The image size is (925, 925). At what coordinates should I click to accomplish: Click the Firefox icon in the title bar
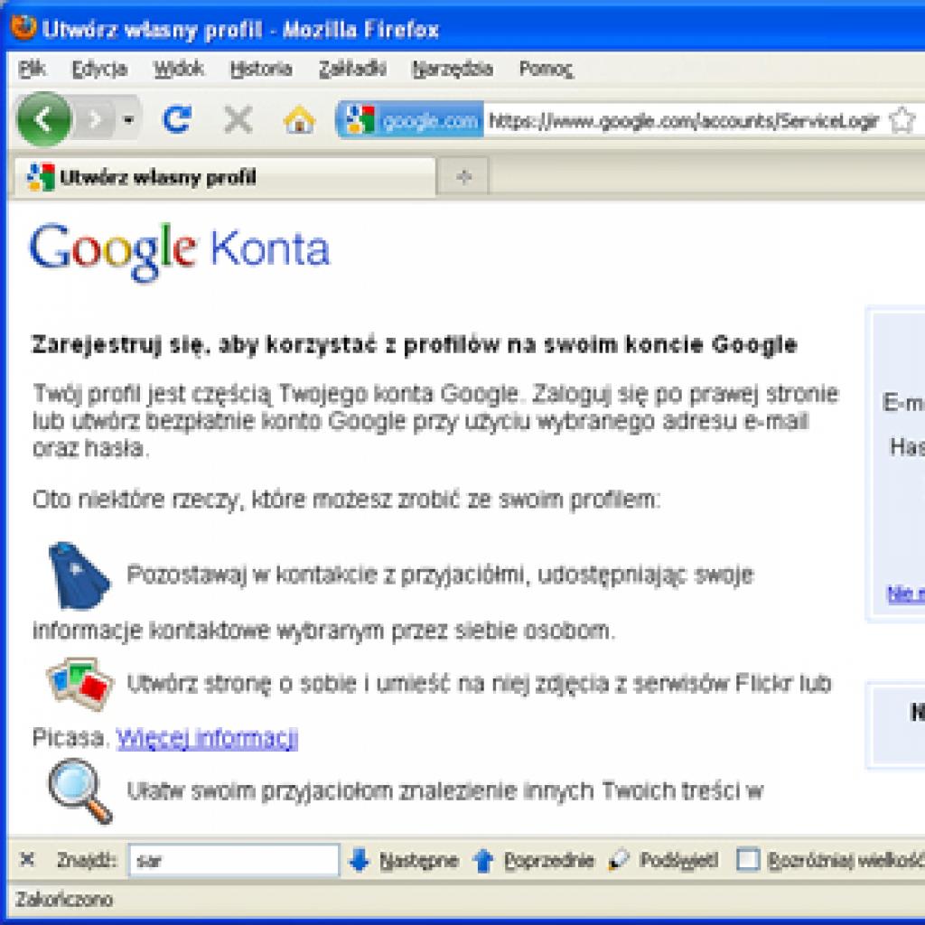23,28
